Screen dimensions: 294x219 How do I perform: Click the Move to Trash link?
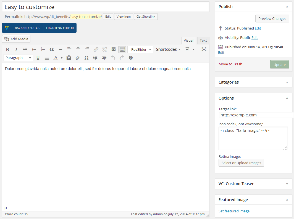[x=230, y=64]
